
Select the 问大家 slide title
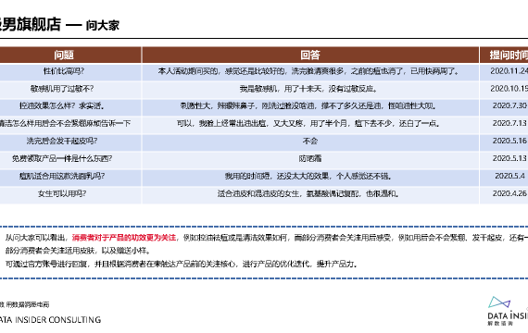click(103, 25)
